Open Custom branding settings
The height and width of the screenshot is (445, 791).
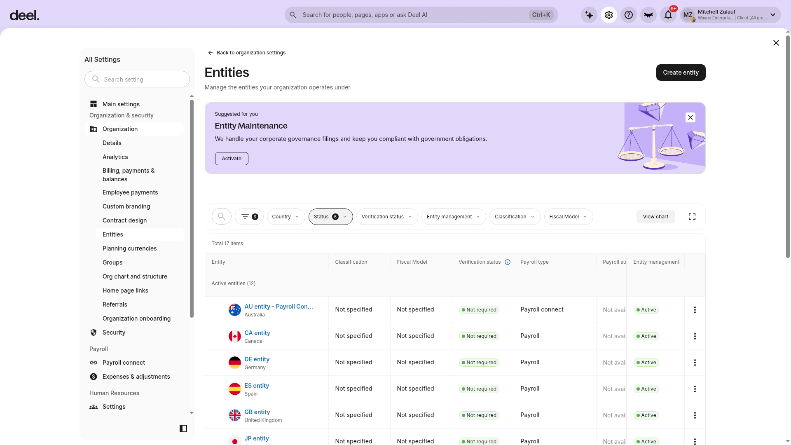(126, 206)
